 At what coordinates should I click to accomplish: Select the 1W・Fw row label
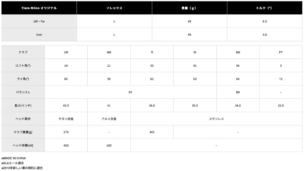point(39,22)
